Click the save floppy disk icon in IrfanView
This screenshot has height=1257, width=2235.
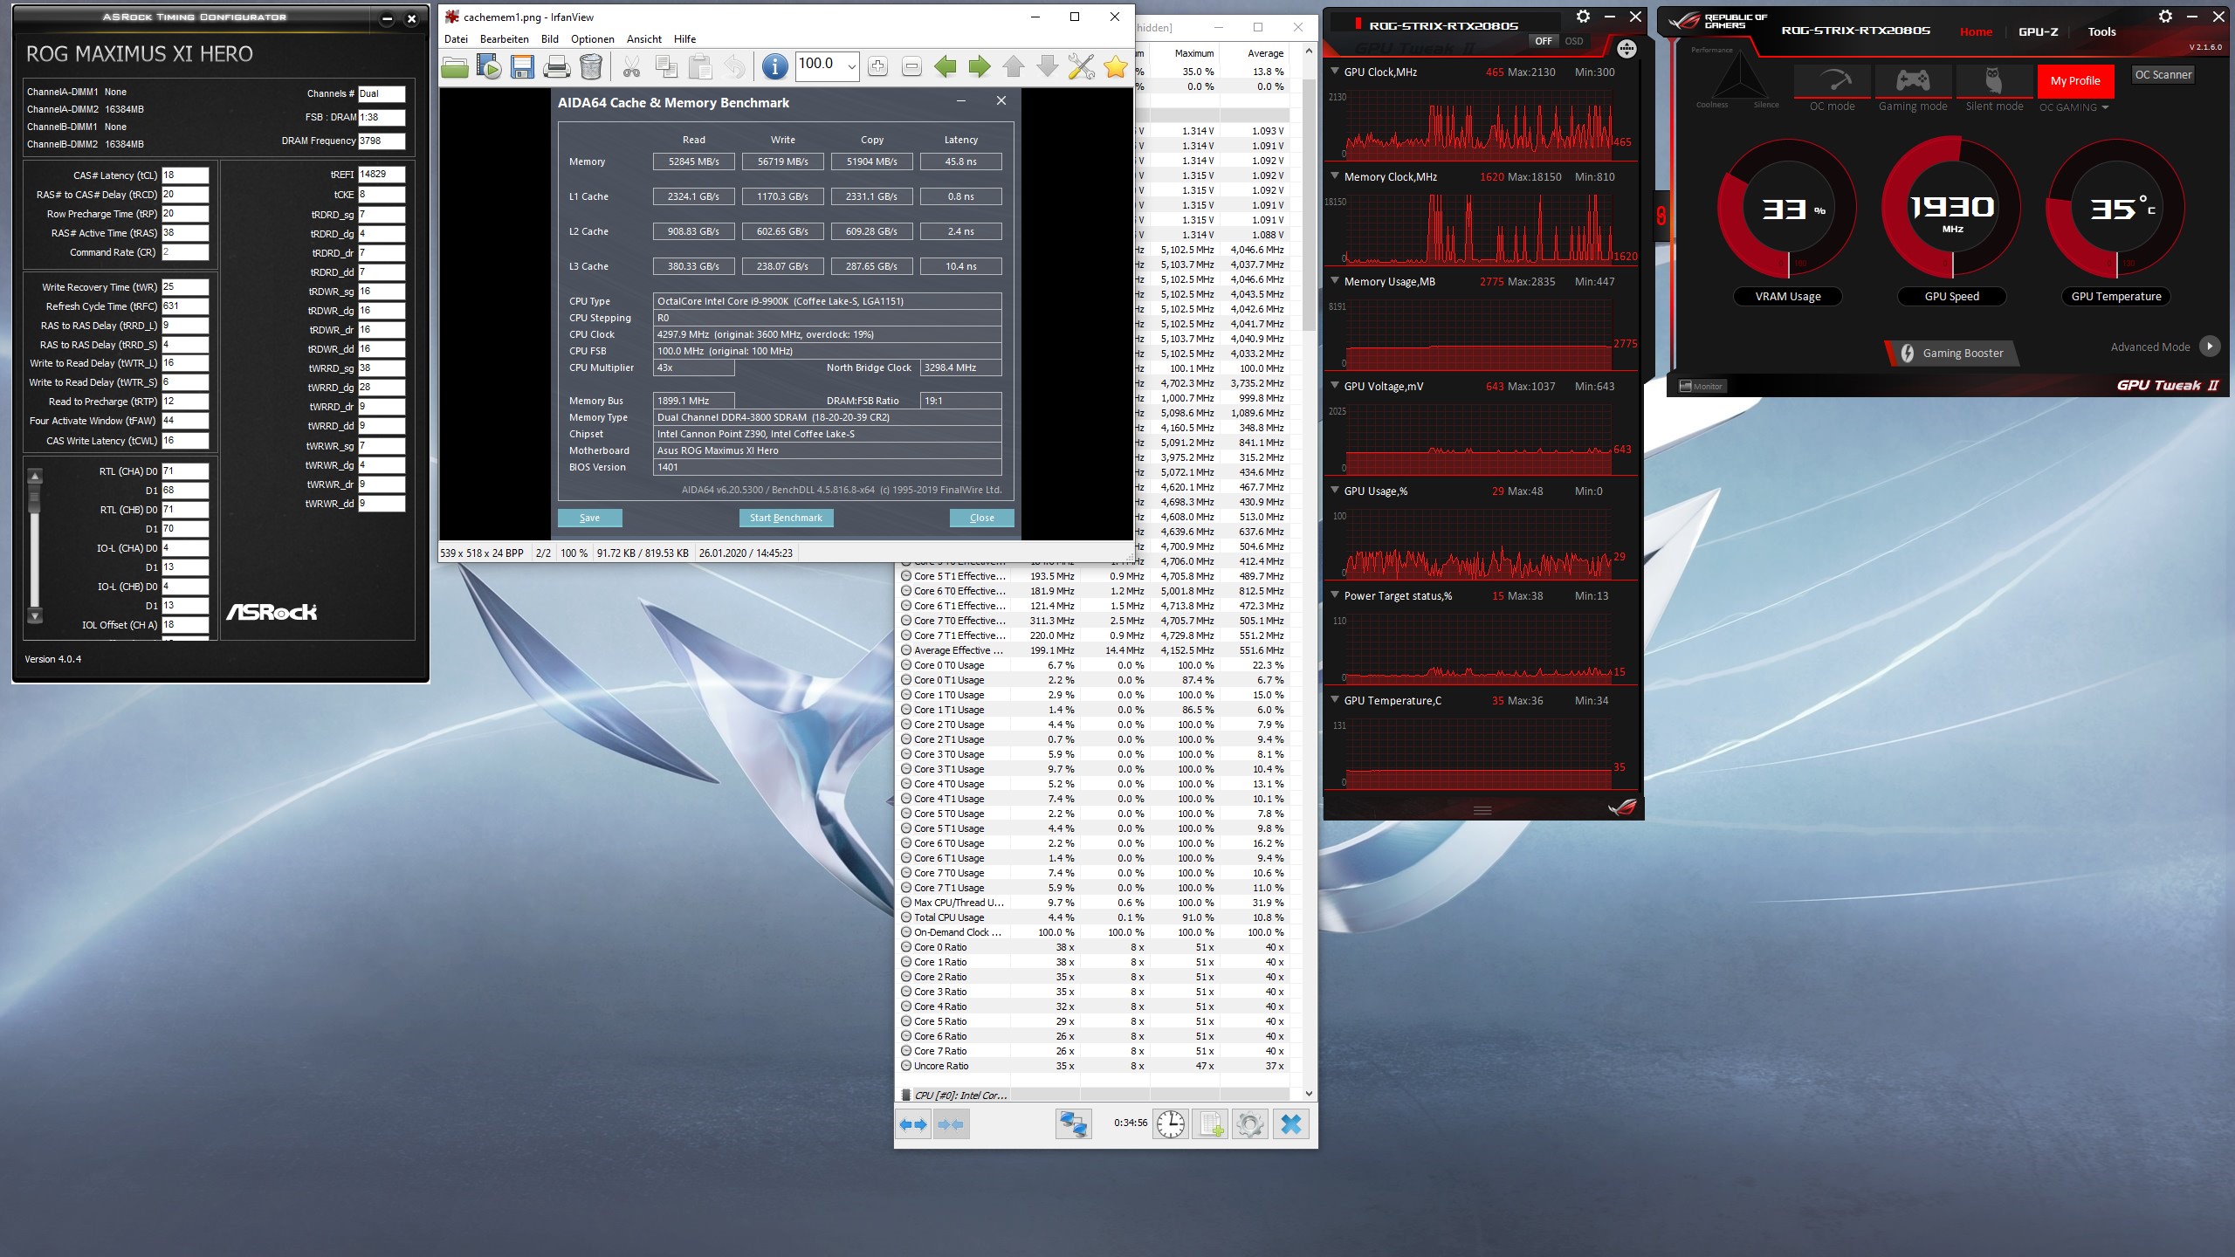522,67
